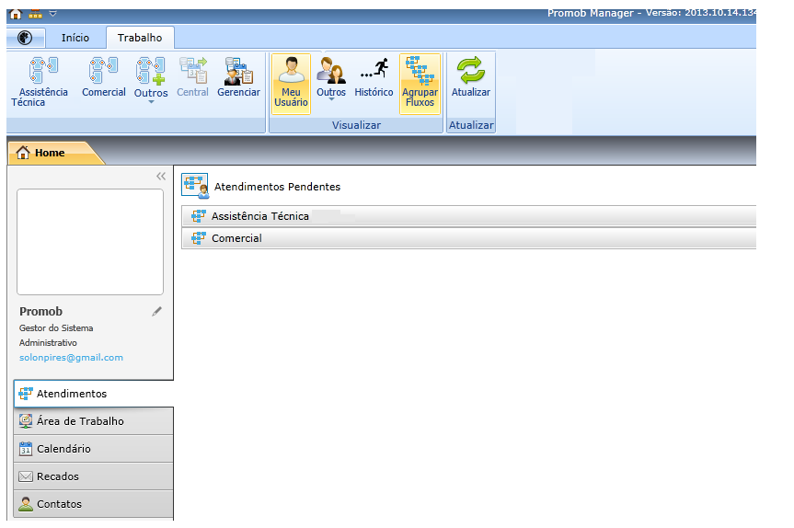
Task: Click the home icon in title bar
Action: point(16,14)
